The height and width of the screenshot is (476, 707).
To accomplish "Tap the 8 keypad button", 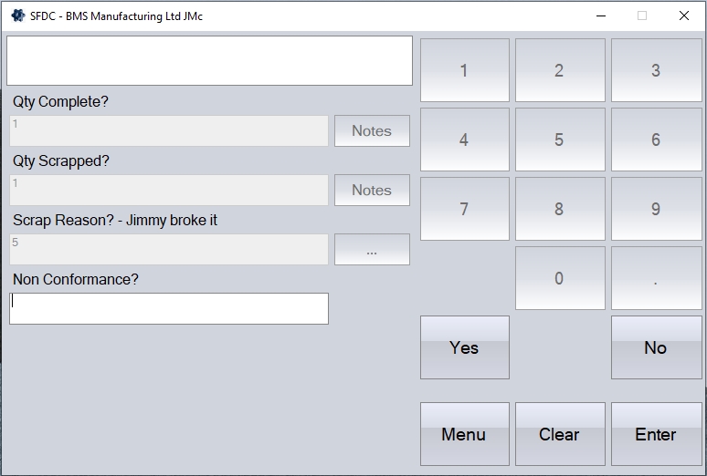I will coord(559,209).
